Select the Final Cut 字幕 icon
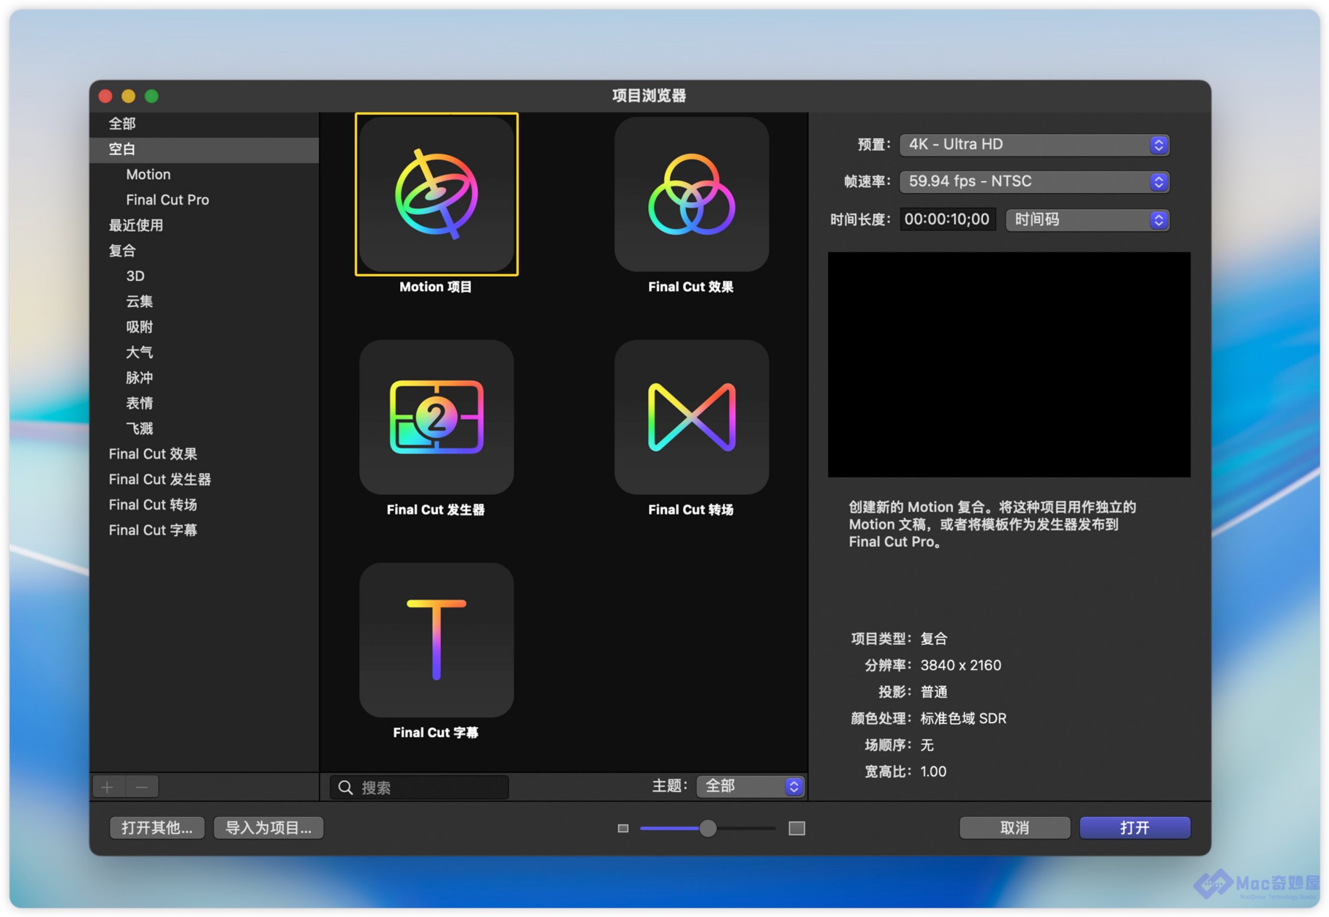Viewport: 1329px width, 917px height. click(x=437, y=640)
